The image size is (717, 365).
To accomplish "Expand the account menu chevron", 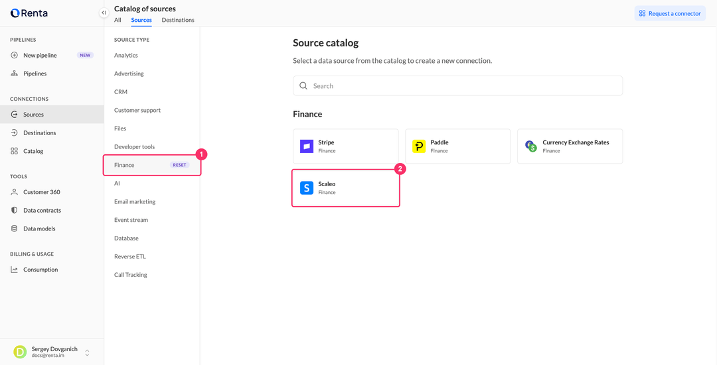I will tap(87, 352).
